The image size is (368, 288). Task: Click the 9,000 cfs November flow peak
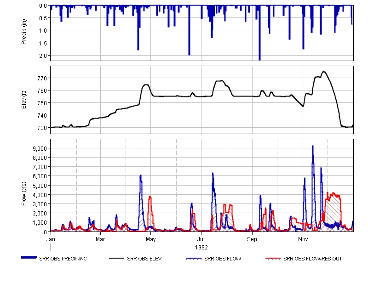[x=313, y=146]
